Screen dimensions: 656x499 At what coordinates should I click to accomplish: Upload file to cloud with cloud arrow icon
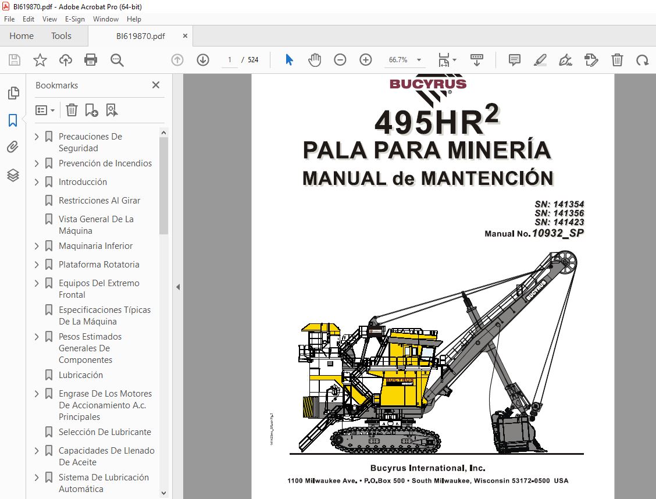66,60
